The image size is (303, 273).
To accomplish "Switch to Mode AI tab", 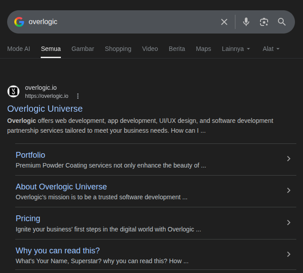I will 18,49.
